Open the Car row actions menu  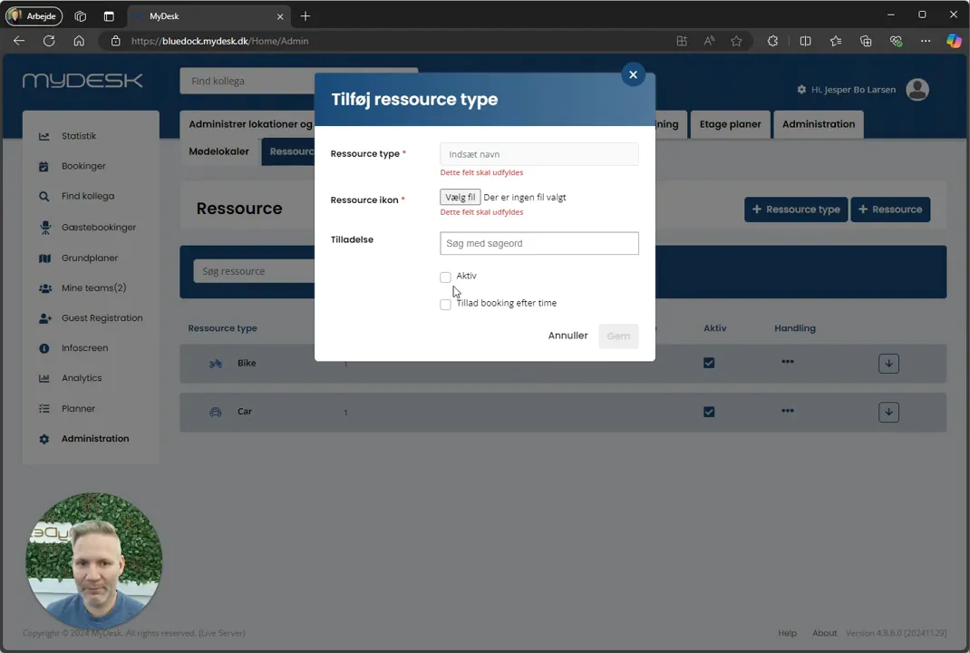click(x=787, y=410)
